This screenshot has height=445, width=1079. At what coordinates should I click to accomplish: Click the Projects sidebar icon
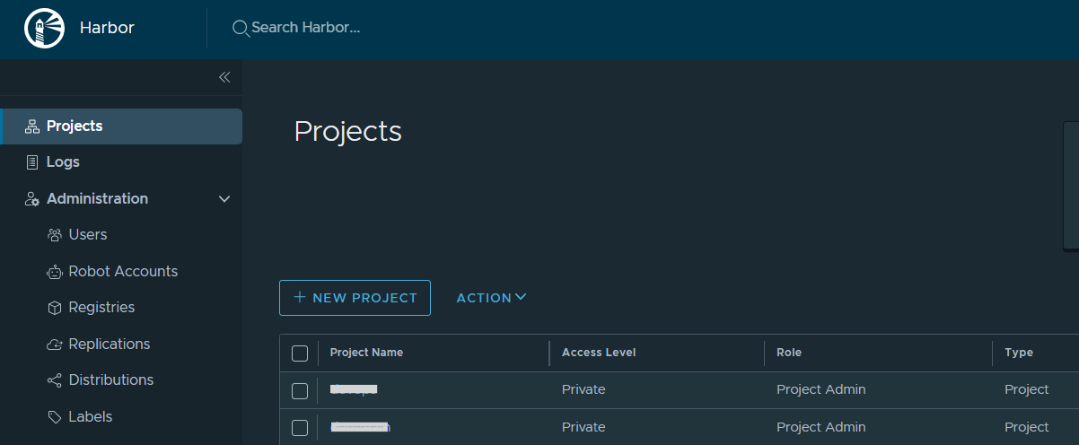[32, 127]
